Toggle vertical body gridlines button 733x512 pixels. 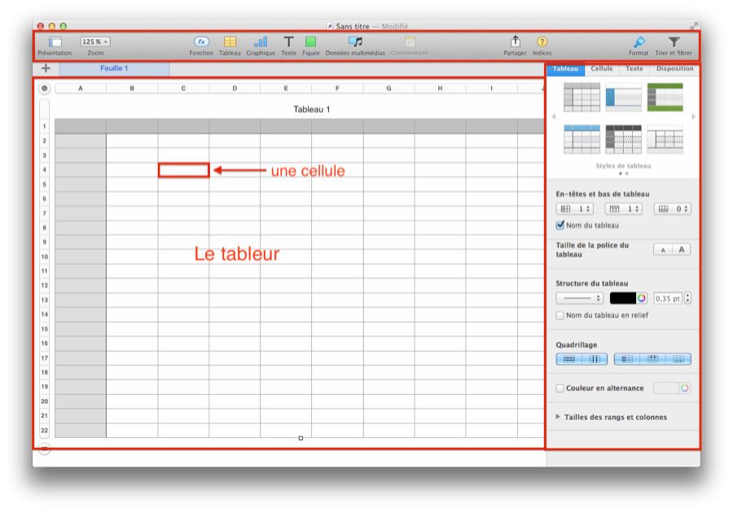[x=595, y=359]
